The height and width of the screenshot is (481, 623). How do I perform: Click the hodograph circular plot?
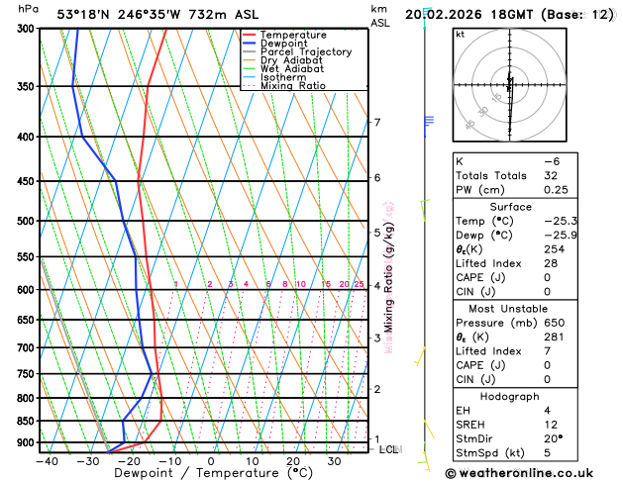click(510, 85)
